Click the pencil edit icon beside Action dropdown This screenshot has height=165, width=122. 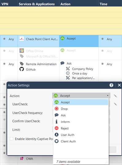(115, 96)
